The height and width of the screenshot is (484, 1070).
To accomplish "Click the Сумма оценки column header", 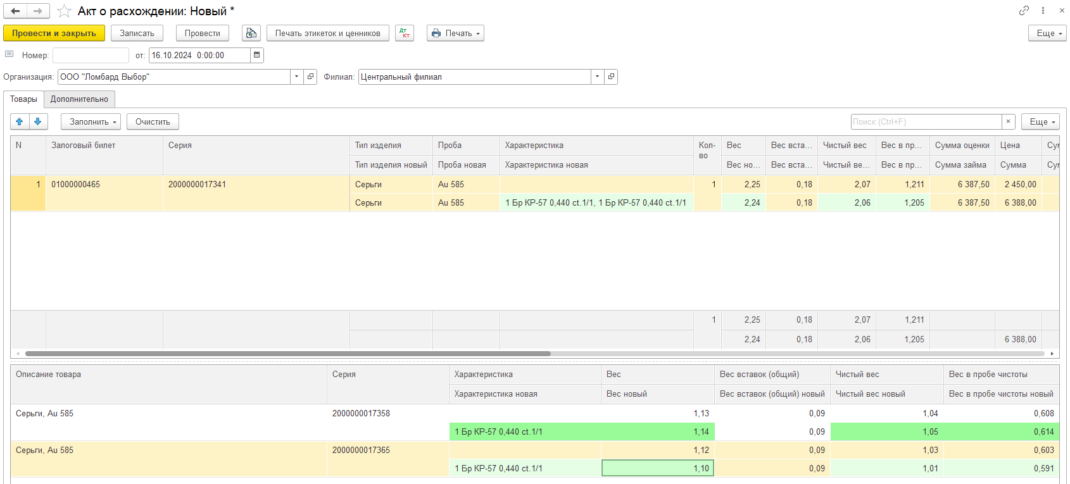I will 962,145.
